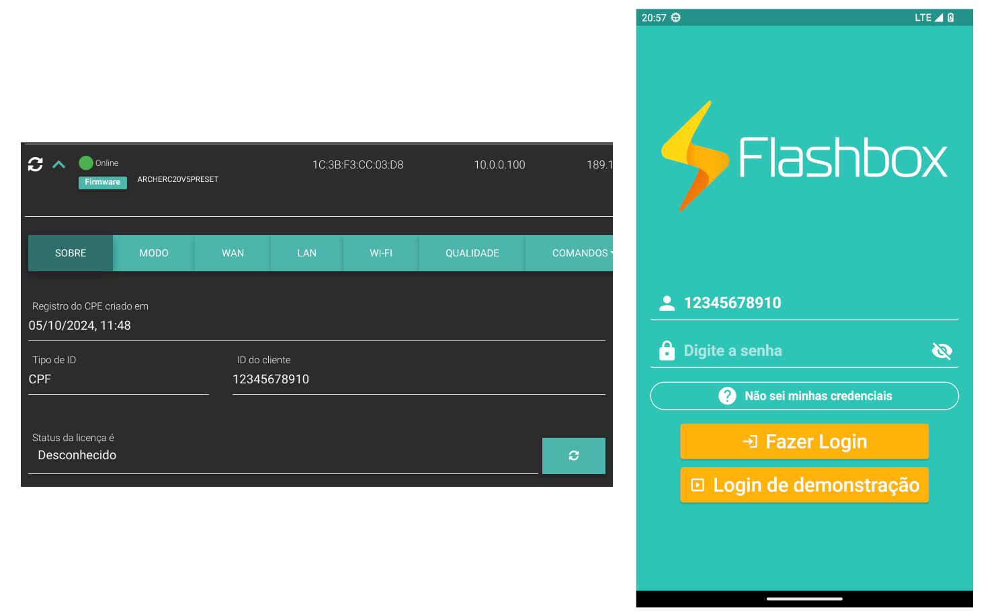
Task: Collapse the device row with the chevron-up
Action: point(59,164)
